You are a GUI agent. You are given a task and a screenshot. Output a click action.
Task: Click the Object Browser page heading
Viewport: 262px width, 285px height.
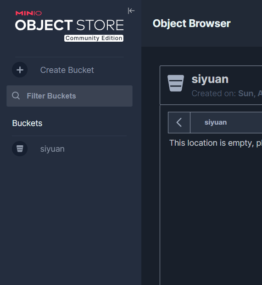point(191,23)
